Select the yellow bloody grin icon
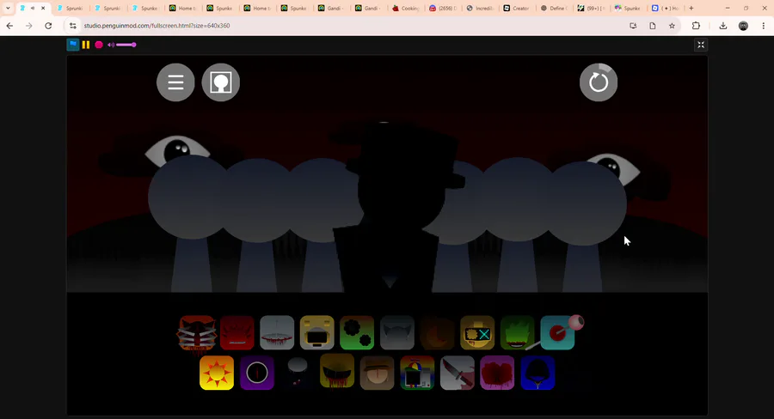The width and height of the screenshot is (774, 419). pos(337,371)
